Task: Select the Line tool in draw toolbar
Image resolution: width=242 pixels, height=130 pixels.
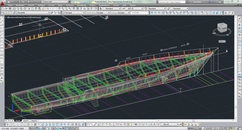Action: click(2, 18)
